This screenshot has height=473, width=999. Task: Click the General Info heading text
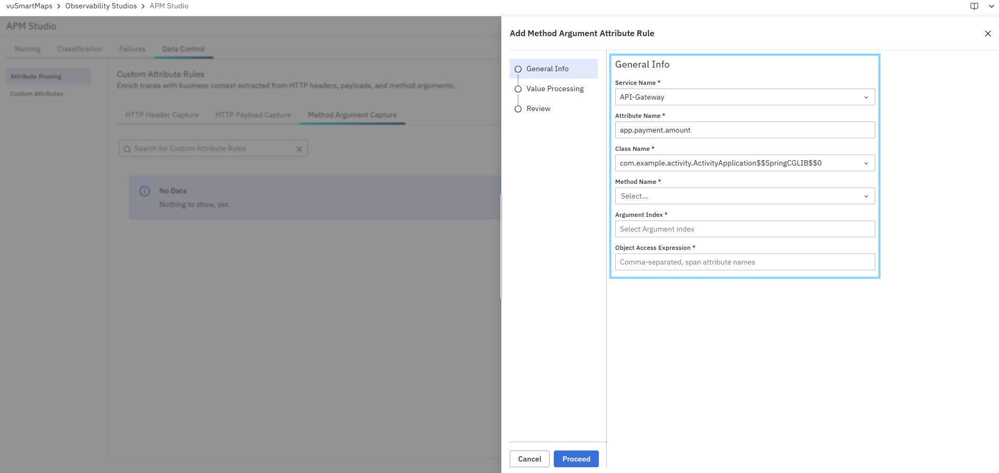642,64
